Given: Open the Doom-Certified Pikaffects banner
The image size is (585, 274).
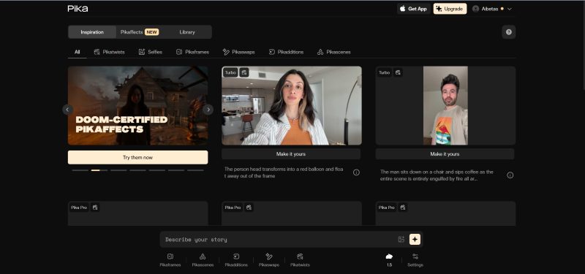Looking at the screenshot, I should [137, 105].
